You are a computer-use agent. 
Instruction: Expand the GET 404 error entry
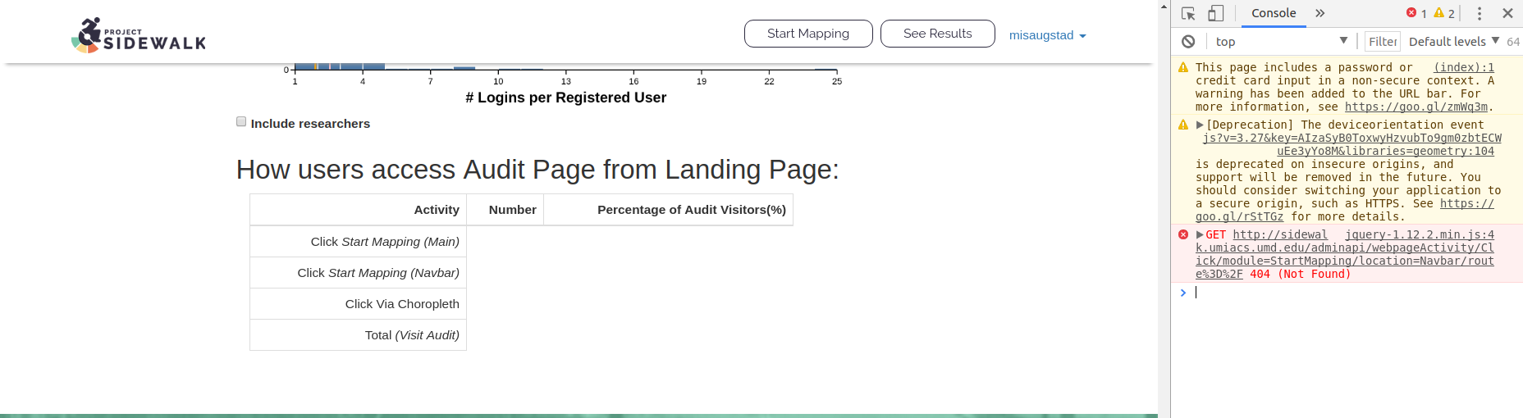tap(1200, 234)
